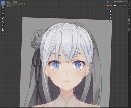Viewport: 131px width, 108px height.
Task: Open the ビュー sidebar tab
Action: (129, 15)
